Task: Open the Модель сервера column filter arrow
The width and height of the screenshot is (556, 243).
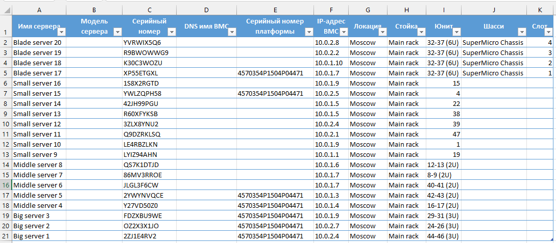Action: tap(118, 32)
